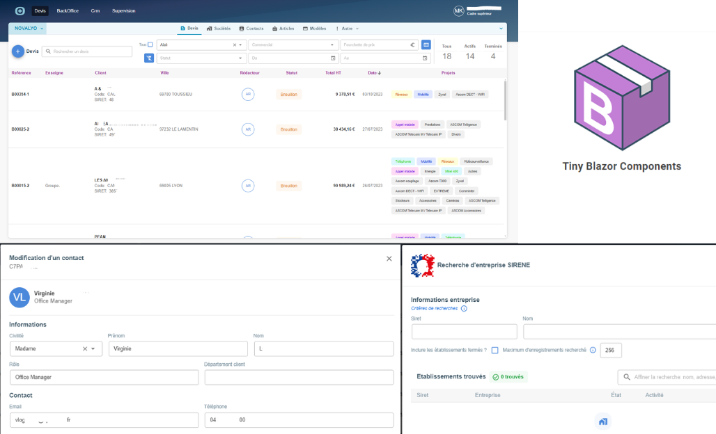Switch to the Contacts tab

pos(251,29)
